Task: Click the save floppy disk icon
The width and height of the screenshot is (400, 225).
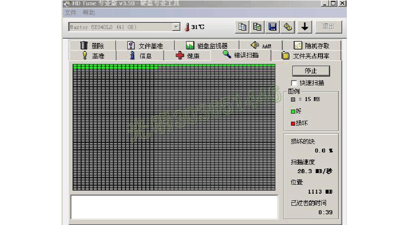Action: coord(272,27)
